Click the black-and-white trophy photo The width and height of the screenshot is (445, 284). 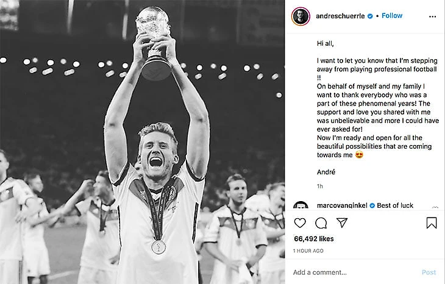pos(142,142)
